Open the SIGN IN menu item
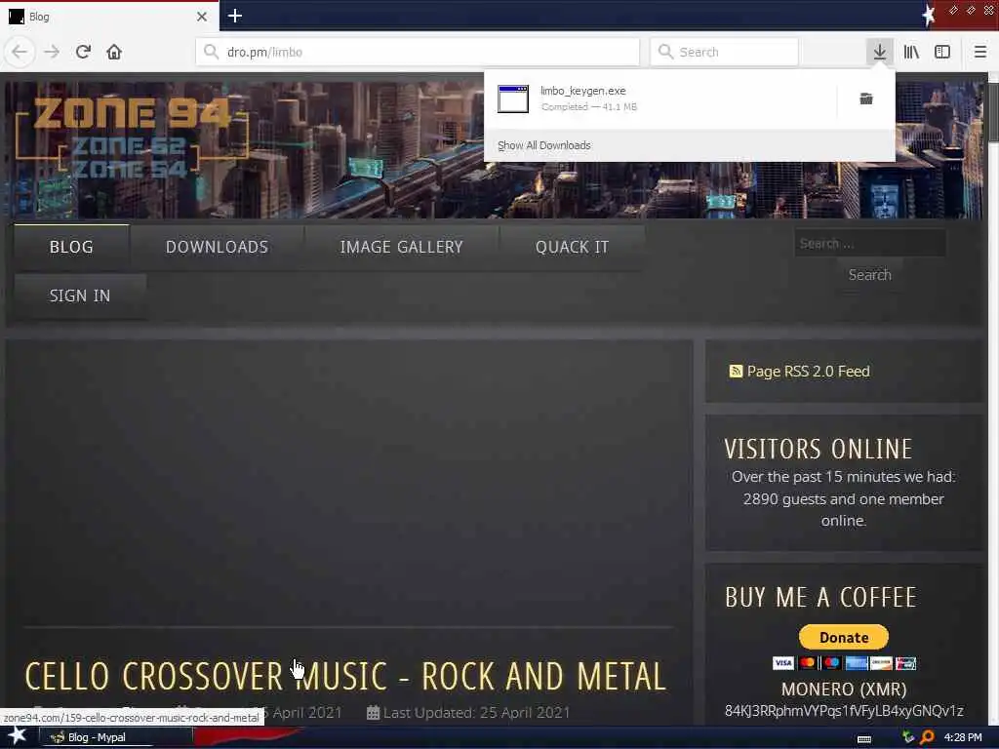 (x=80, y=296)
